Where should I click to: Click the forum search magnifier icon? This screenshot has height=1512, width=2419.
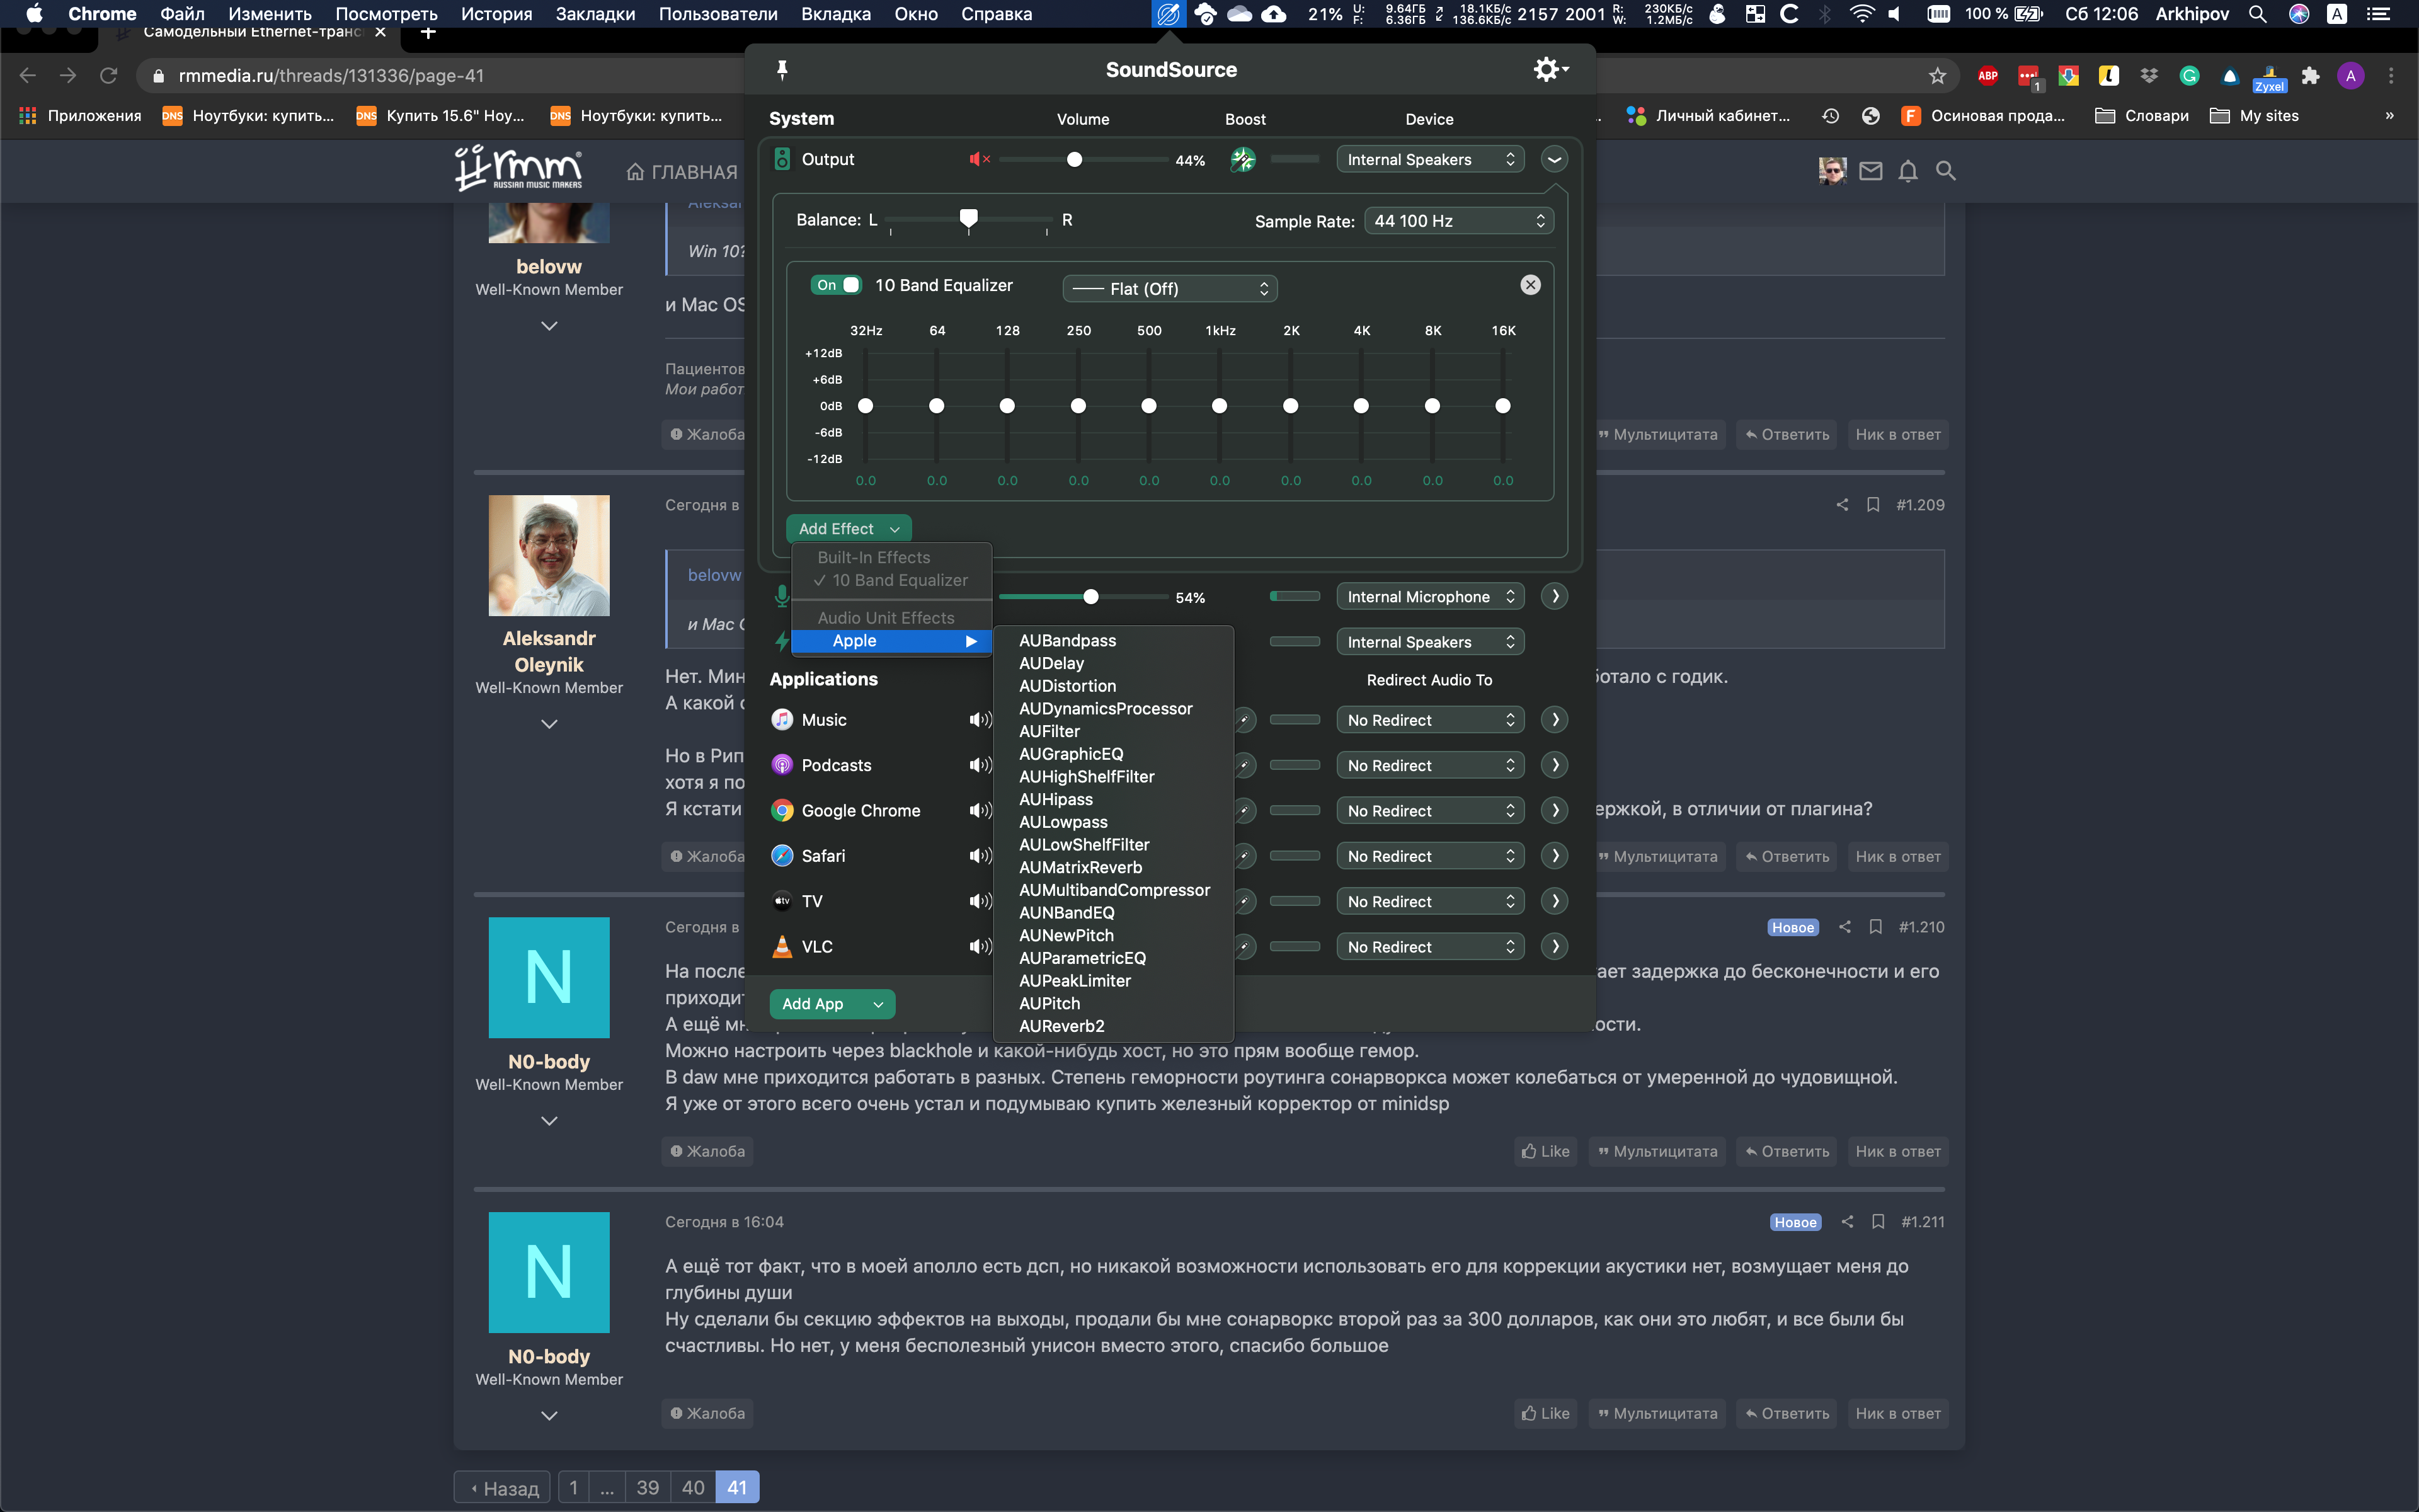click(x=1945, y=171)
